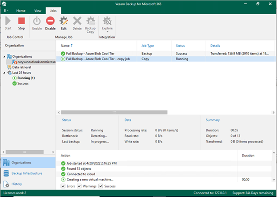This screenshot has height=197, width=277.
Task: Edit the selected job
Action: point(64,23)
